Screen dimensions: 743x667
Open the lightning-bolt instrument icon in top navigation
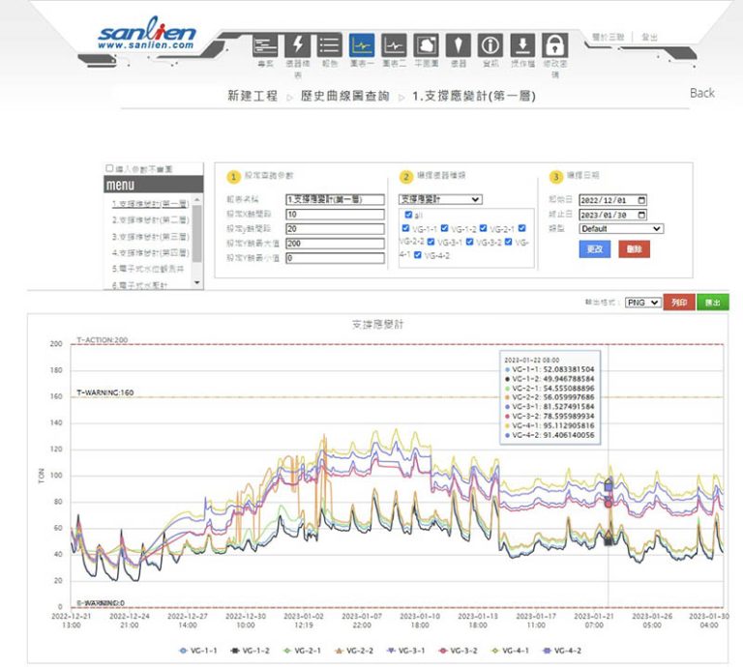click(297, 44)
